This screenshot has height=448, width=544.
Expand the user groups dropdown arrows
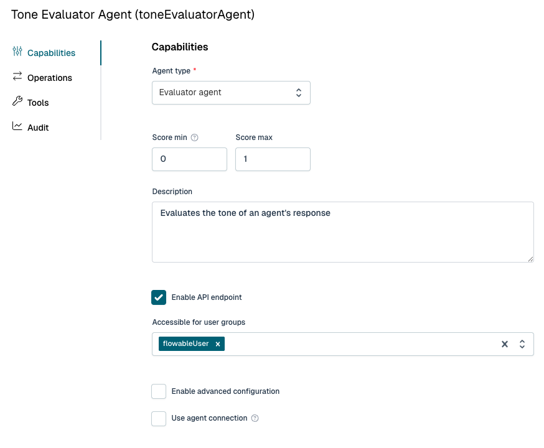(x=522, y=344)
